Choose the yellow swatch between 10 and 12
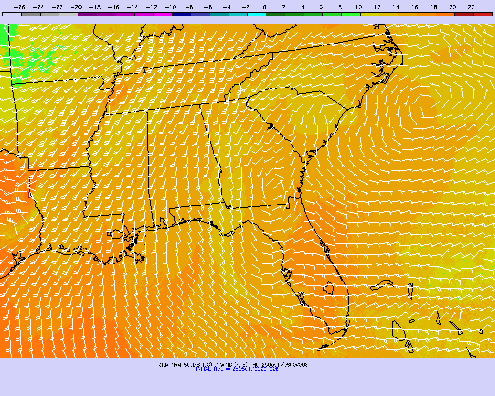 pyautogui.click(x=370, y=14)
